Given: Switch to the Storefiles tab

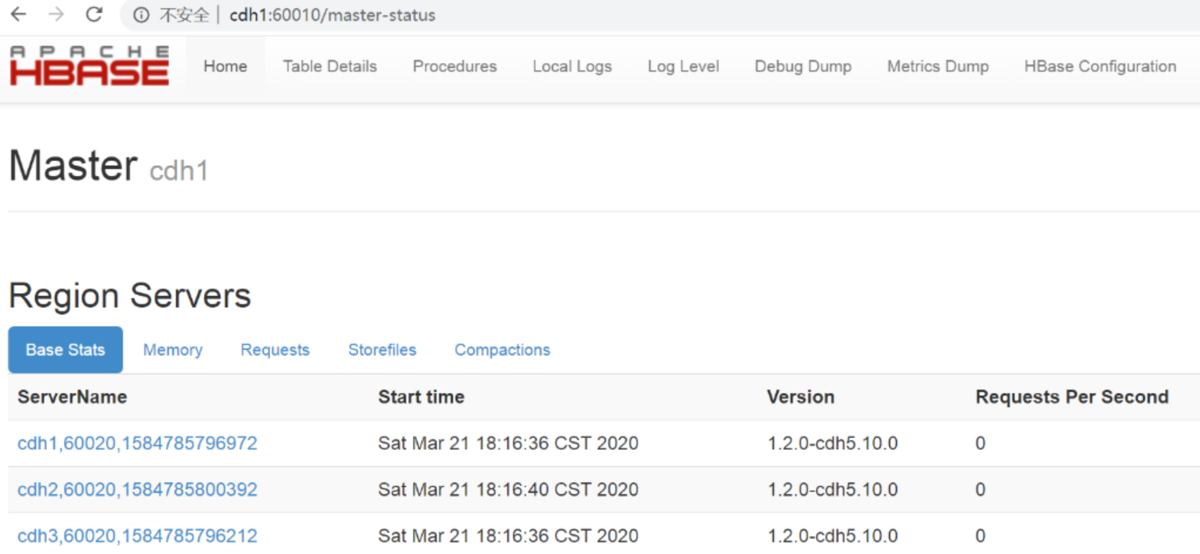Looking at the screenshot, I should click(x=382, y=350).
